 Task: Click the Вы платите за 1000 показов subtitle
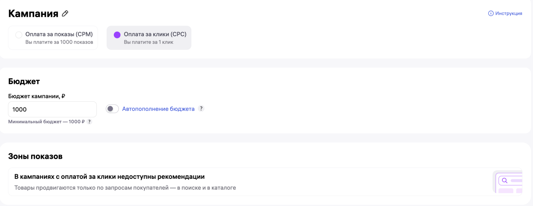59,42
